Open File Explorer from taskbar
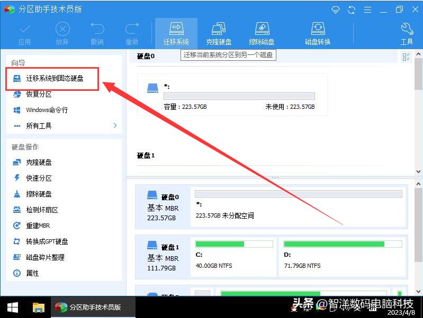The width and height of the screenshot is (423, 318). (38, 307)
